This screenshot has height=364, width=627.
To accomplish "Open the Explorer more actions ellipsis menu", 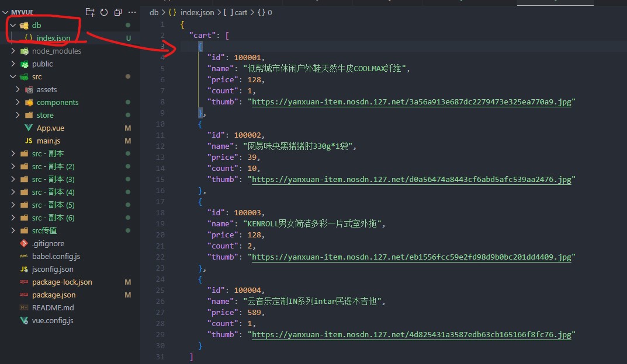I will point(132,12).
